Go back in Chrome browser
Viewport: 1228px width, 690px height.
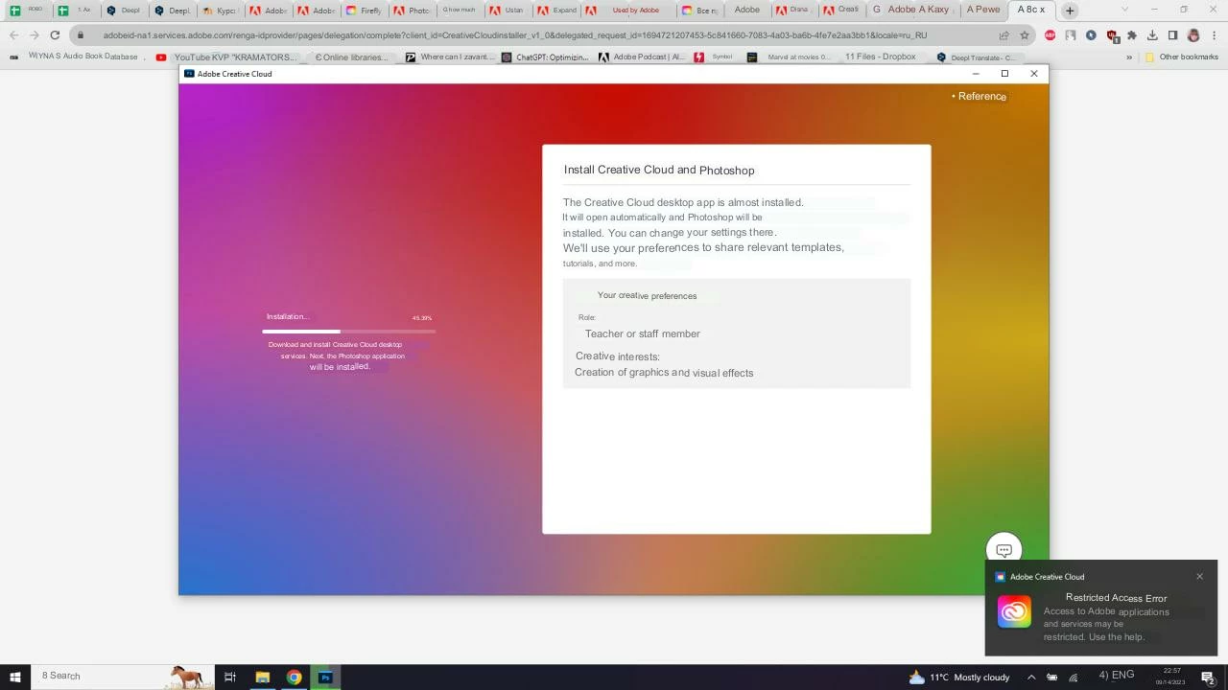pyautogui.click(x=13, y=35)
